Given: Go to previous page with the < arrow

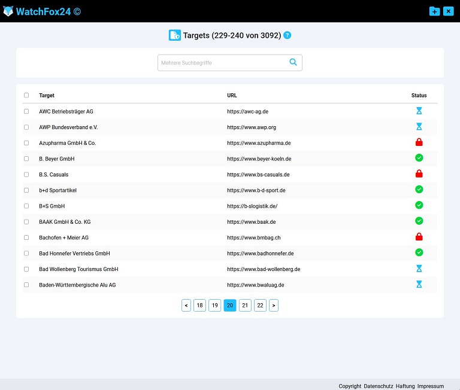Looking at the screenshot, I should coord(186,306).
